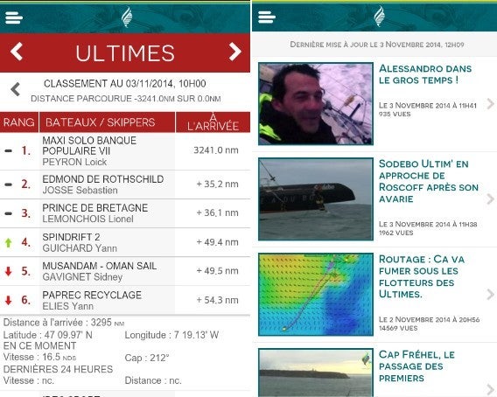Tap the 3241.0 nm distance value
497x397 pixels.
pos(216,150)
